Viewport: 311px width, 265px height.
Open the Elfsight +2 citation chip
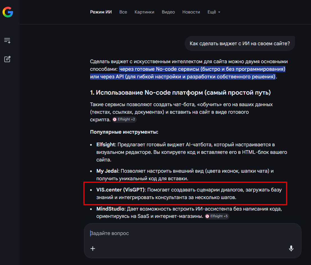coord(124,119)
